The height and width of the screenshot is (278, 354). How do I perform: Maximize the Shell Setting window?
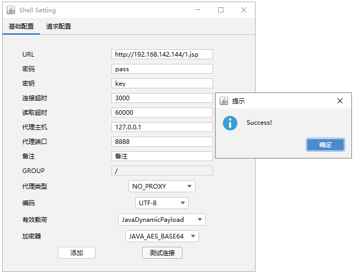pos(221,10)
